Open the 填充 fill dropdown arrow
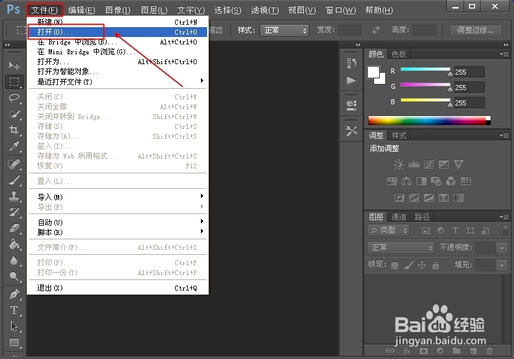The width and height of the screenshot is (514, 359). coord(502,265)
